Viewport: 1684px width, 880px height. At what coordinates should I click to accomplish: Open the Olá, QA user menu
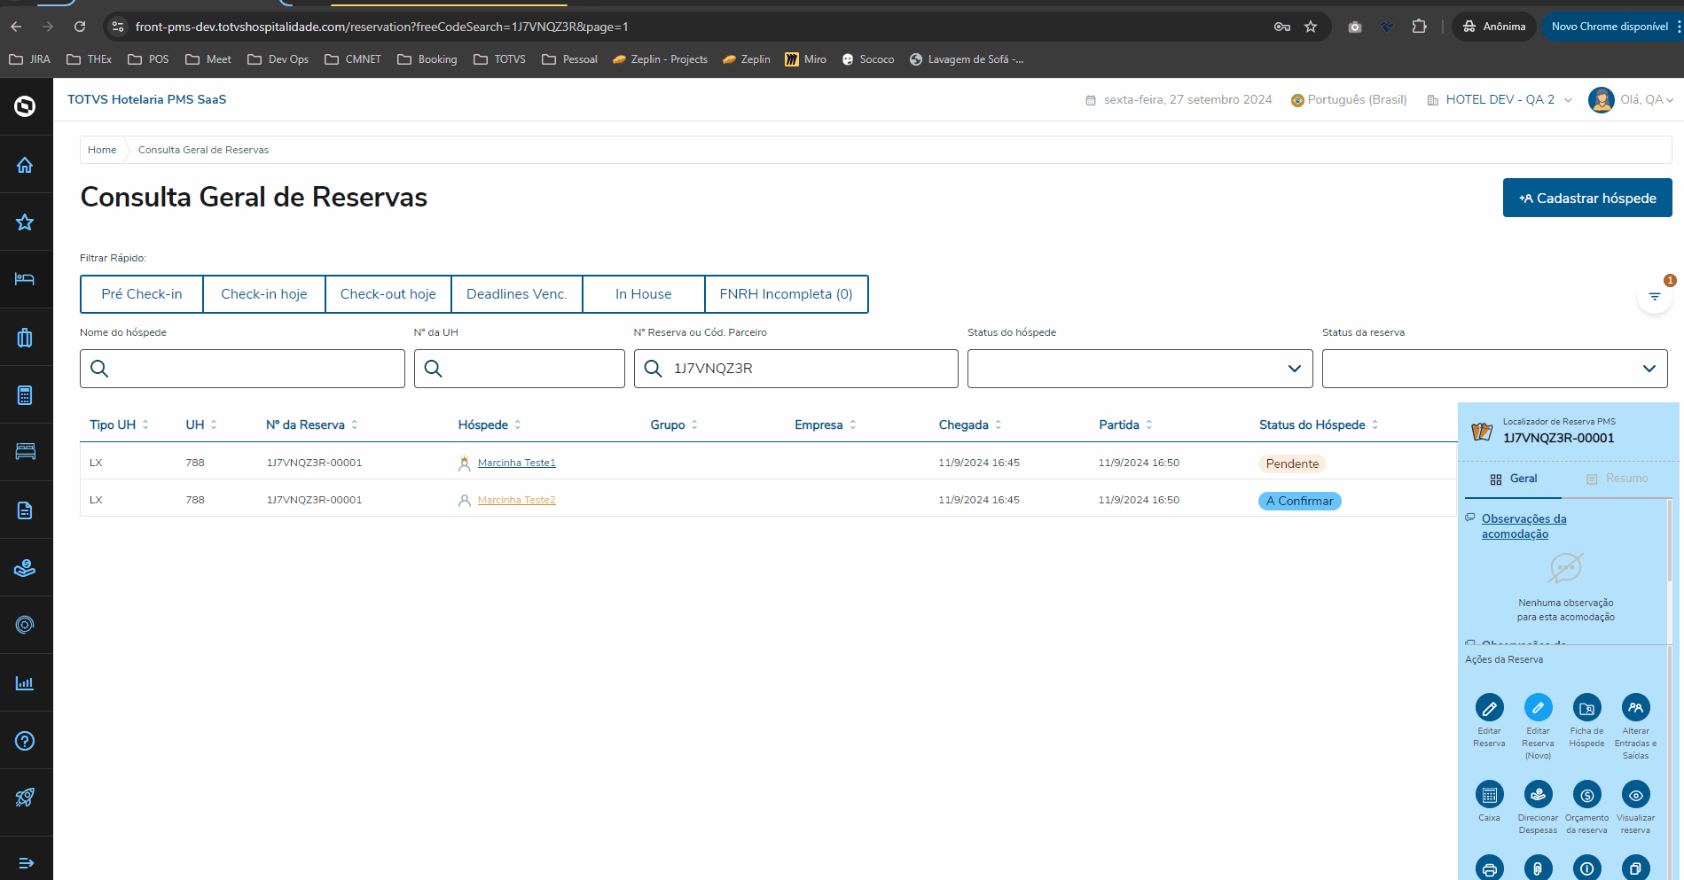click(x=1632, y=100)
